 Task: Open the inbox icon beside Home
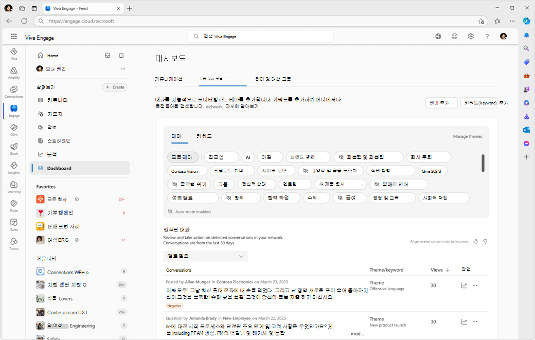coord(108,55)
